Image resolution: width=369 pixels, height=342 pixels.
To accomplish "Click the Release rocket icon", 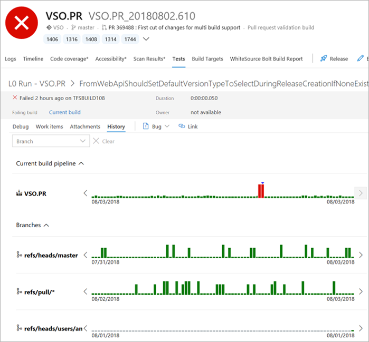I will point(324,59).
